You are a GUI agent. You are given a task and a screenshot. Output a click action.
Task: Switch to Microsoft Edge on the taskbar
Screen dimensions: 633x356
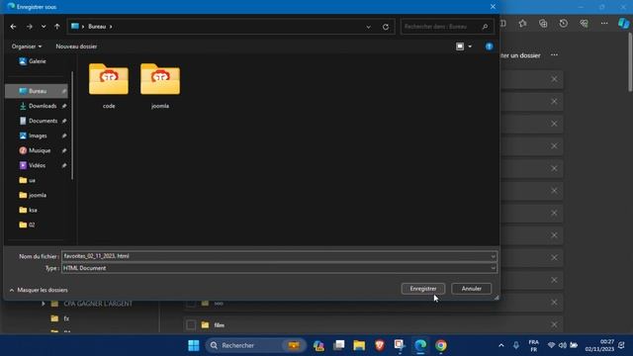click(420, 345)
